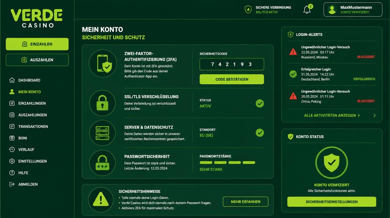Go to Einzahlungen in the sidebar
The image size is (390, 218).
pyautogui.click(x=27, y=103)
